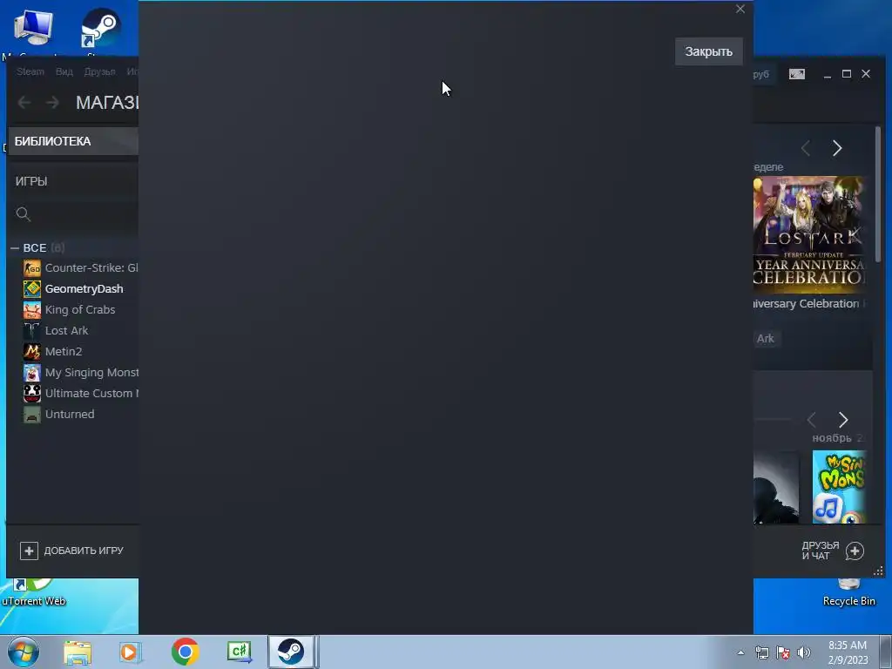The height and width of the screenshot is (669, 892).
Task: Click the King of Crabs icon
Action: (x=32, y=309)
